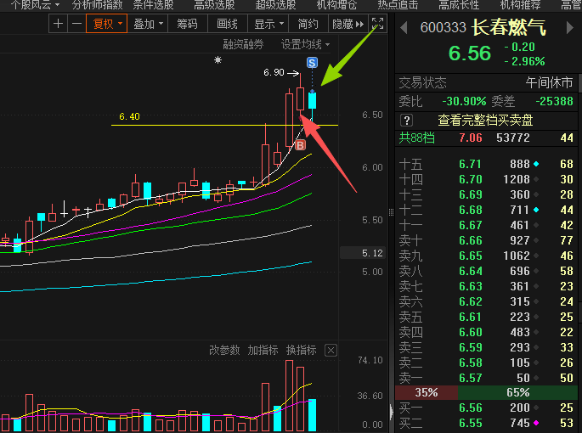Click the red B buy marker
Image resolution: width=582 pixels, height=433 pixels.
click(300, 145)
